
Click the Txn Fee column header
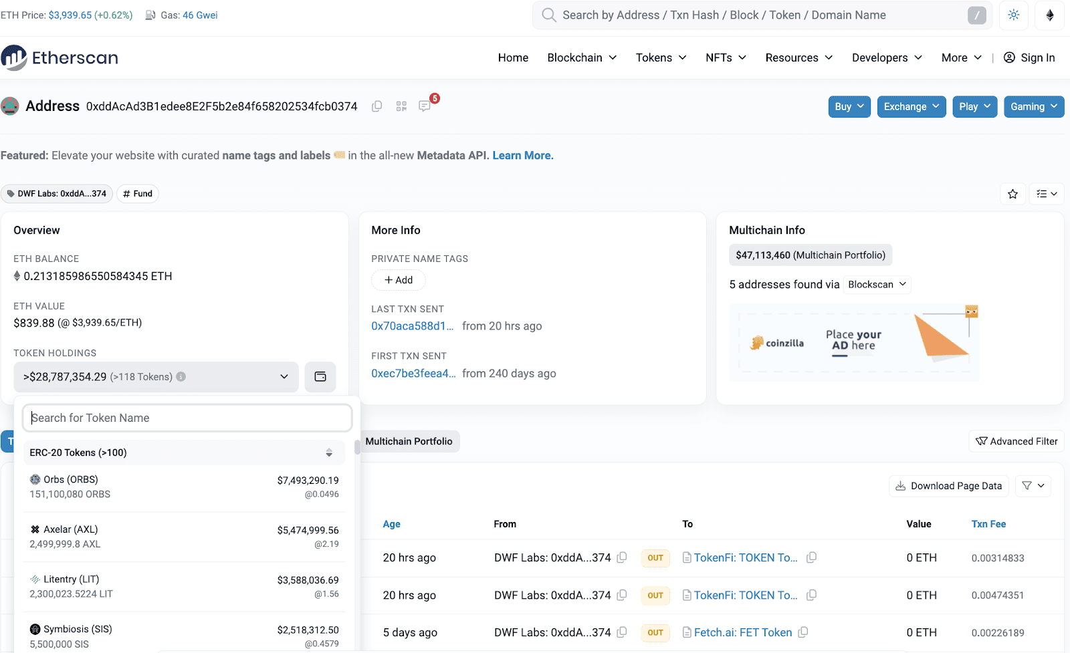(x=988, y=524)
